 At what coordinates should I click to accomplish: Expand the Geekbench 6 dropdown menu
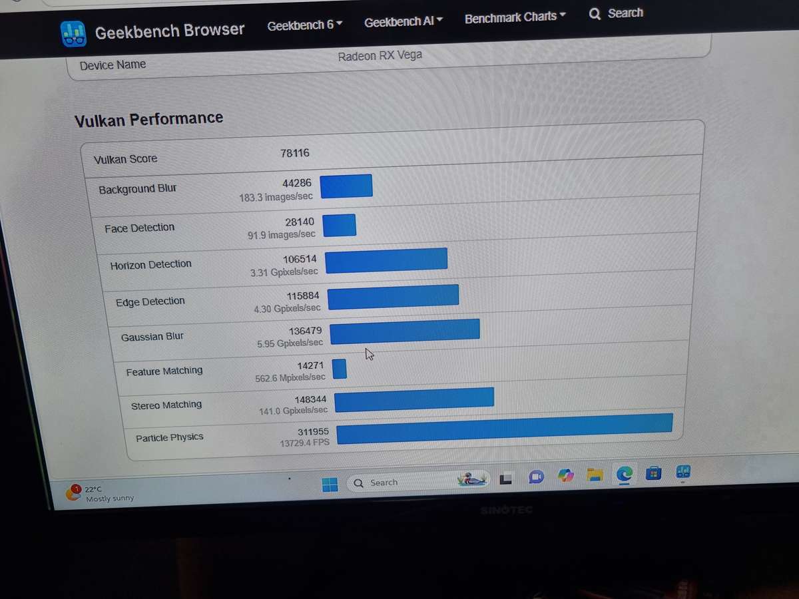click(x=305, y=25)
